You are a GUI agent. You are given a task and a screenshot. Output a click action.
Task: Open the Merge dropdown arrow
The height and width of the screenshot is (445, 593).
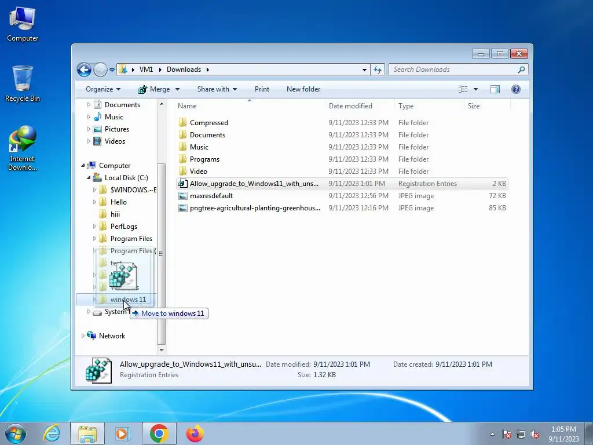(x=177, y=89)
